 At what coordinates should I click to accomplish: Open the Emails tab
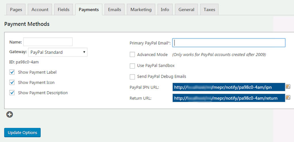pos(114,9)
